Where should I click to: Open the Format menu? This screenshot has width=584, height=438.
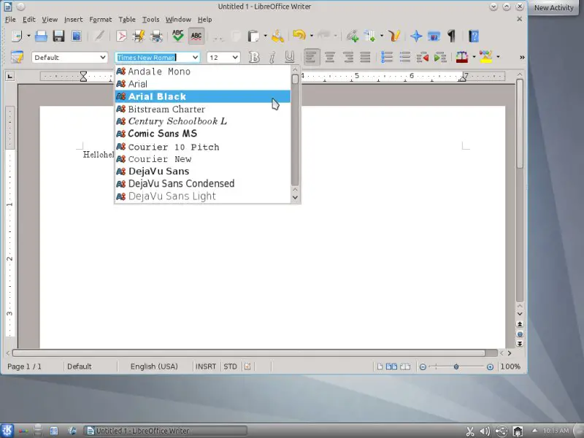(100, 20)
